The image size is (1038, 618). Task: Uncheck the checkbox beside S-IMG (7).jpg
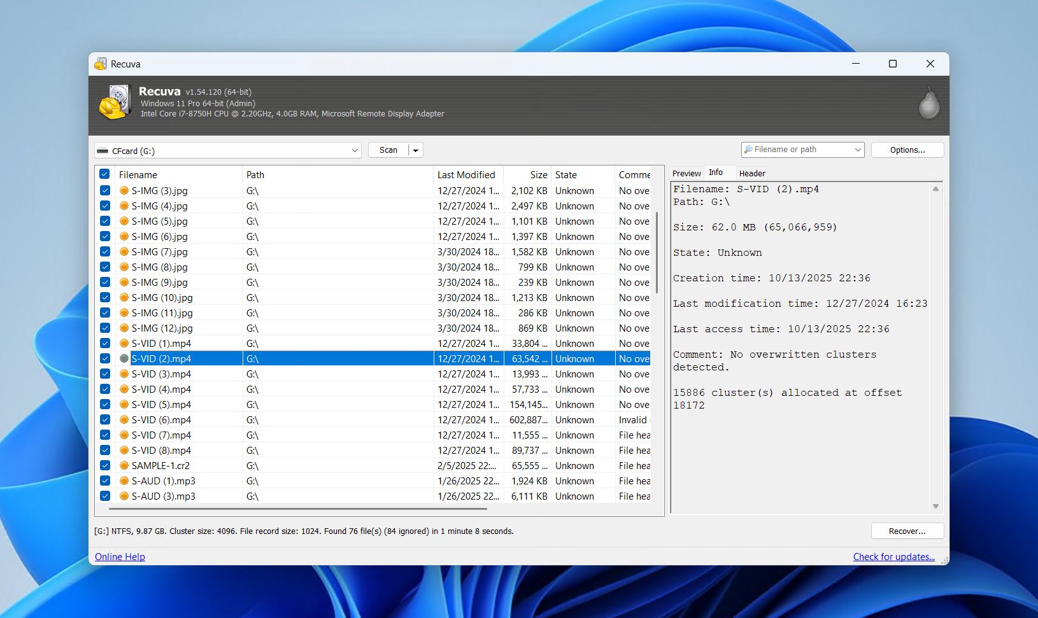104,251
